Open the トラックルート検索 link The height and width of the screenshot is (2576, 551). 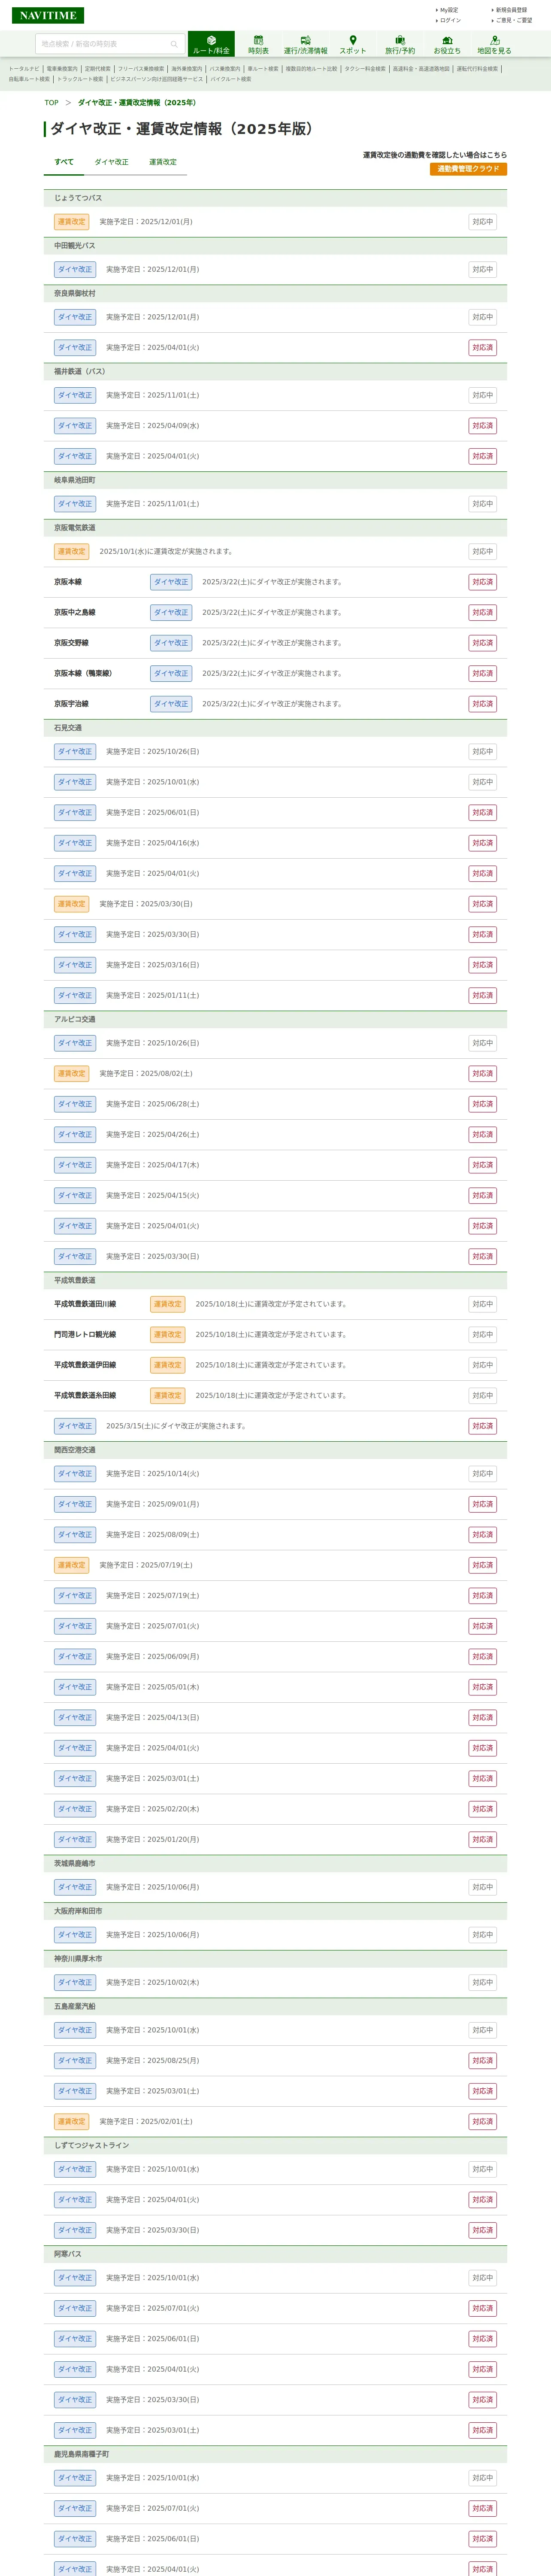point(80,79)
